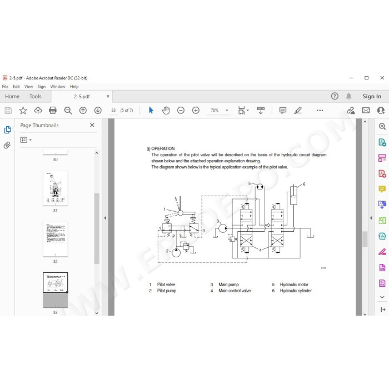Open the File menu
Screen dimensions: 389x389
5,87
